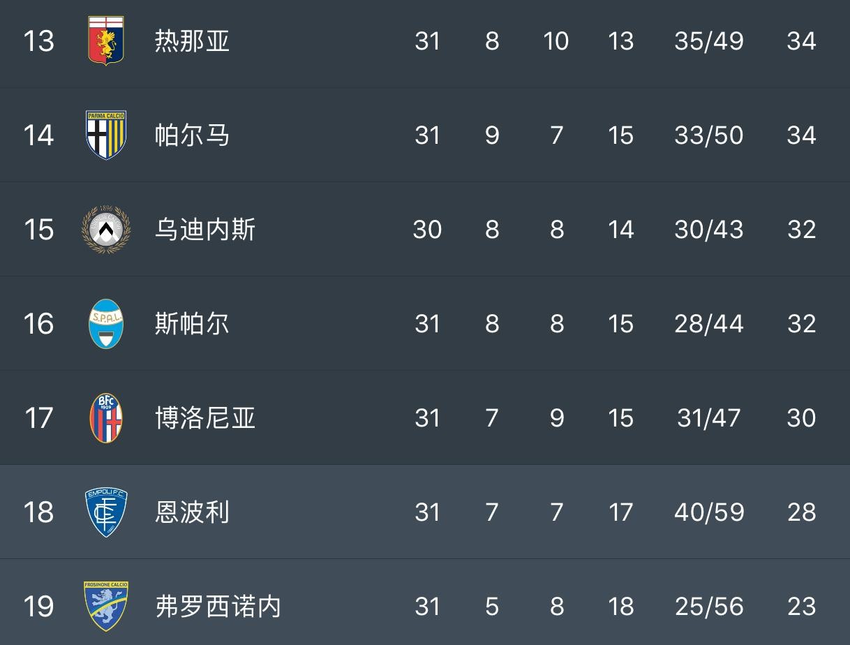The height and width of the screenshot is (645, 850).
Task: Select the 博洛尼亚 team name
Action: (205, 417)
